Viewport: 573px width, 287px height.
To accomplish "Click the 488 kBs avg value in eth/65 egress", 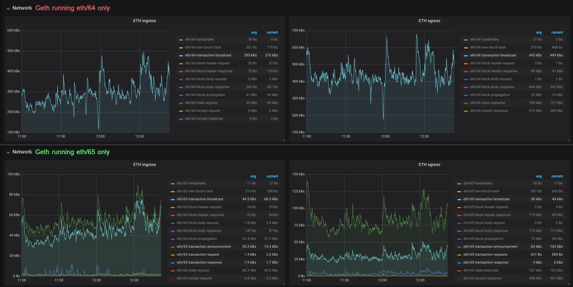I will (536, 278).
